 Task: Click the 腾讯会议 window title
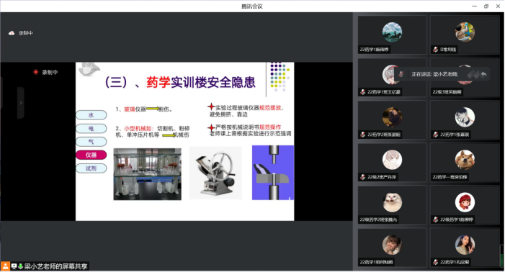click(x=252, y=6)
